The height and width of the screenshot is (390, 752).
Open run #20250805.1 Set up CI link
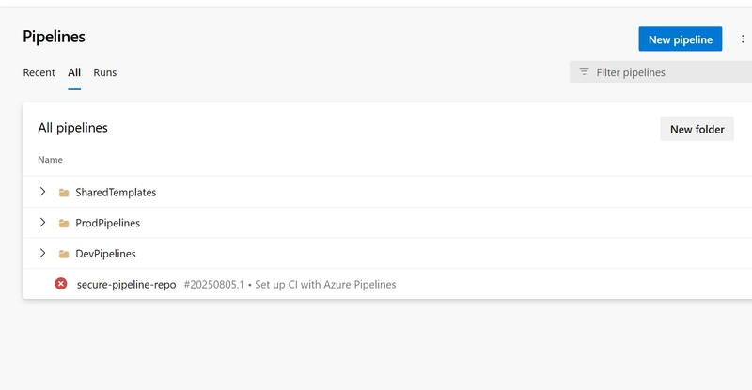click(290, 285)
